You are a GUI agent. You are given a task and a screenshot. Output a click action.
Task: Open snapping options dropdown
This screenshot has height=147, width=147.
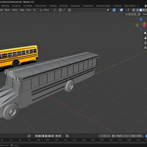coord(64,10)
